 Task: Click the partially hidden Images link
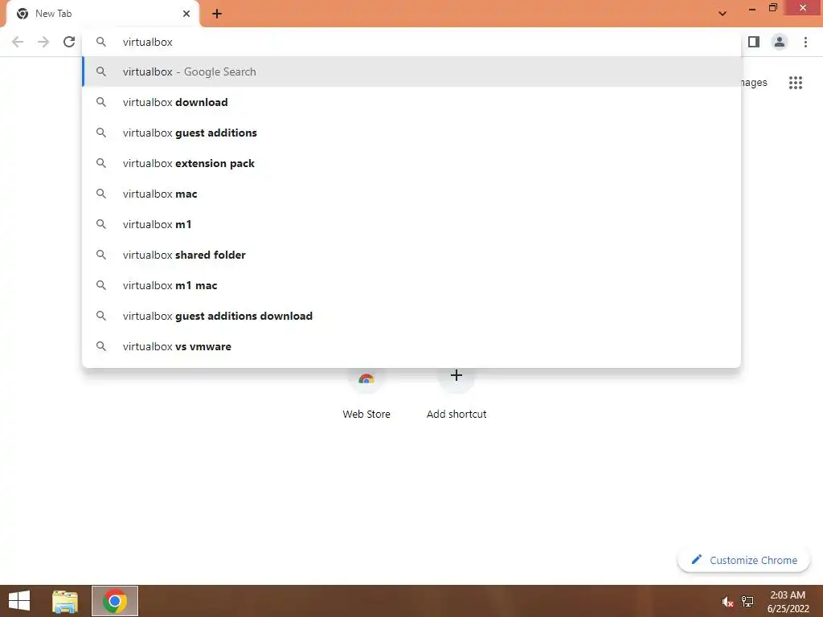754,83
